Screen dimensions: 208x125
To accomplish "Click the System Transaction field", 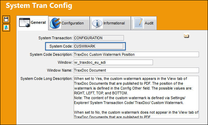I will 99,38.
